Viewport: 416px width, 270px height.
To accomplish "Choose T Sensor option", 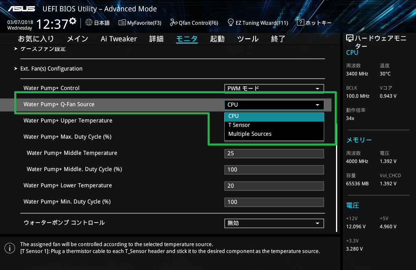I will point(274,125).
